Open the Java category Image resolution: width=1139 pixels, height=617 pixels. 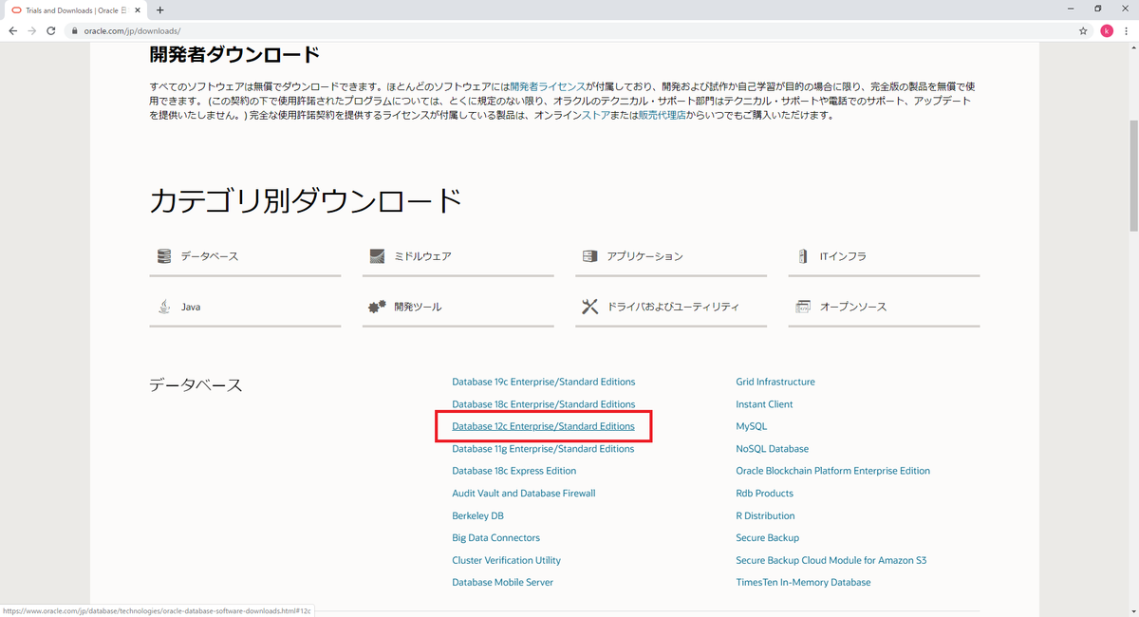245,307
